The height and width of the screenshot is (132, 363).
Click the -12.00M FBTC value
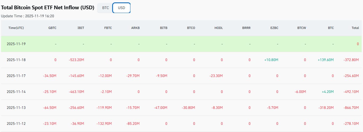[x=105, y=76]
